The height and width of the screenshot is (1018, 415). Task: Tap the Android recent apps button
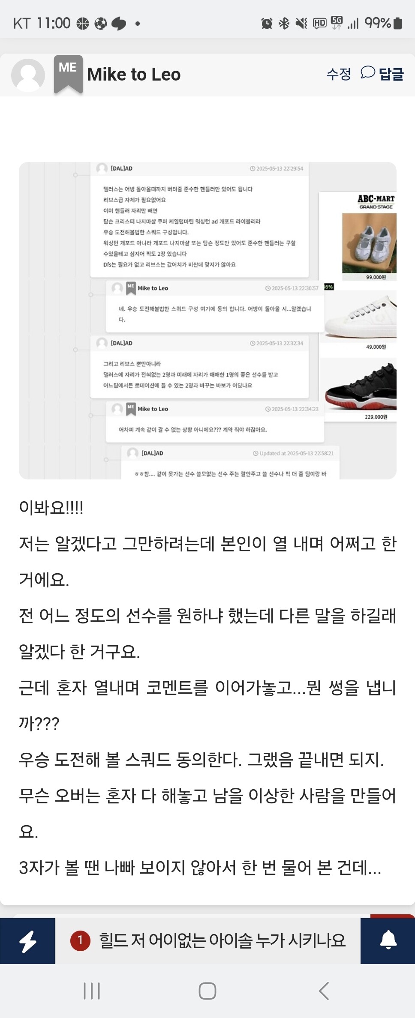(x=92, y=991)
